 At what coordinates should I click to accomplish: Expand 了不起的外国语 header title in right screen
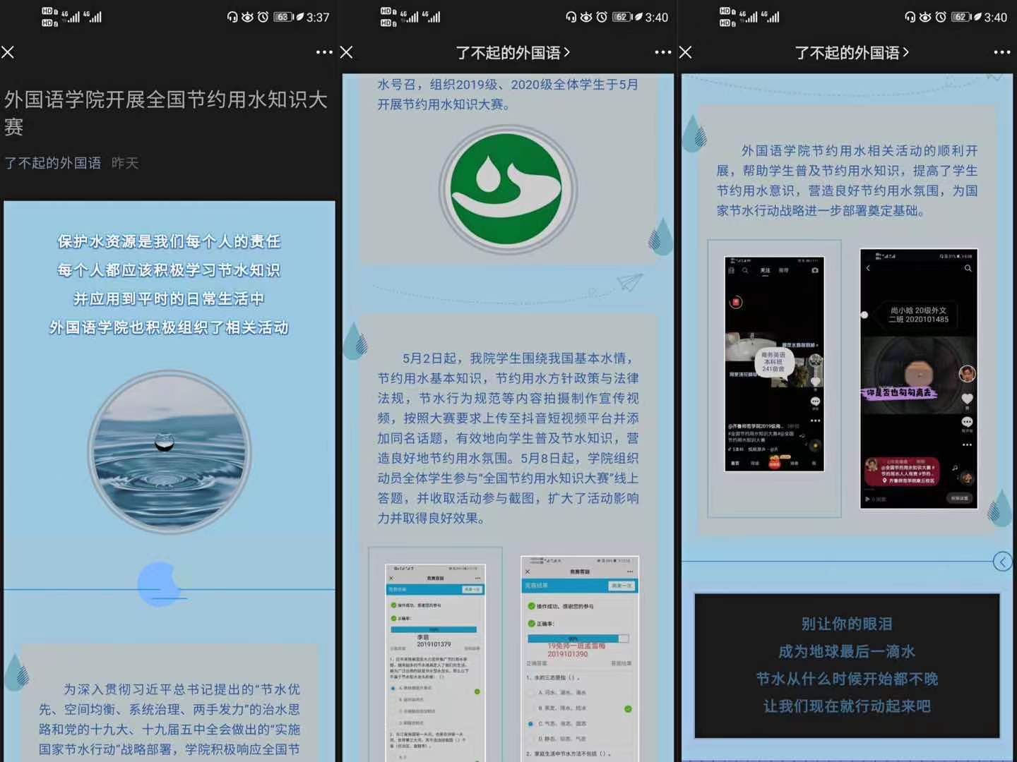(852, 53)
